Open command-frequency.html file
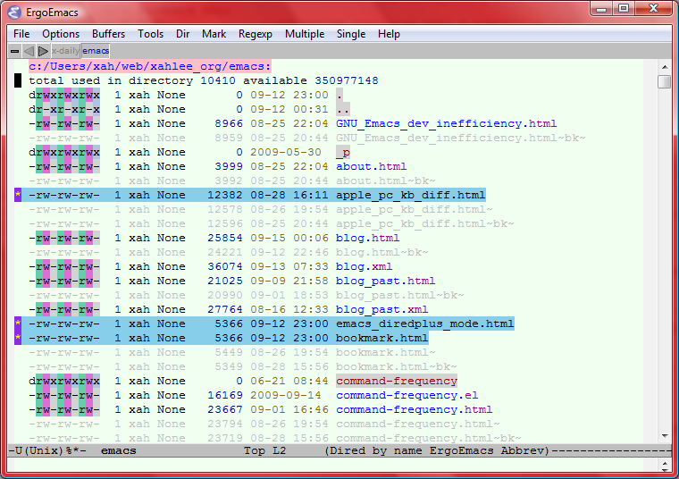The image size is (679, 479). pyautogui.click(x=414, y=409)
